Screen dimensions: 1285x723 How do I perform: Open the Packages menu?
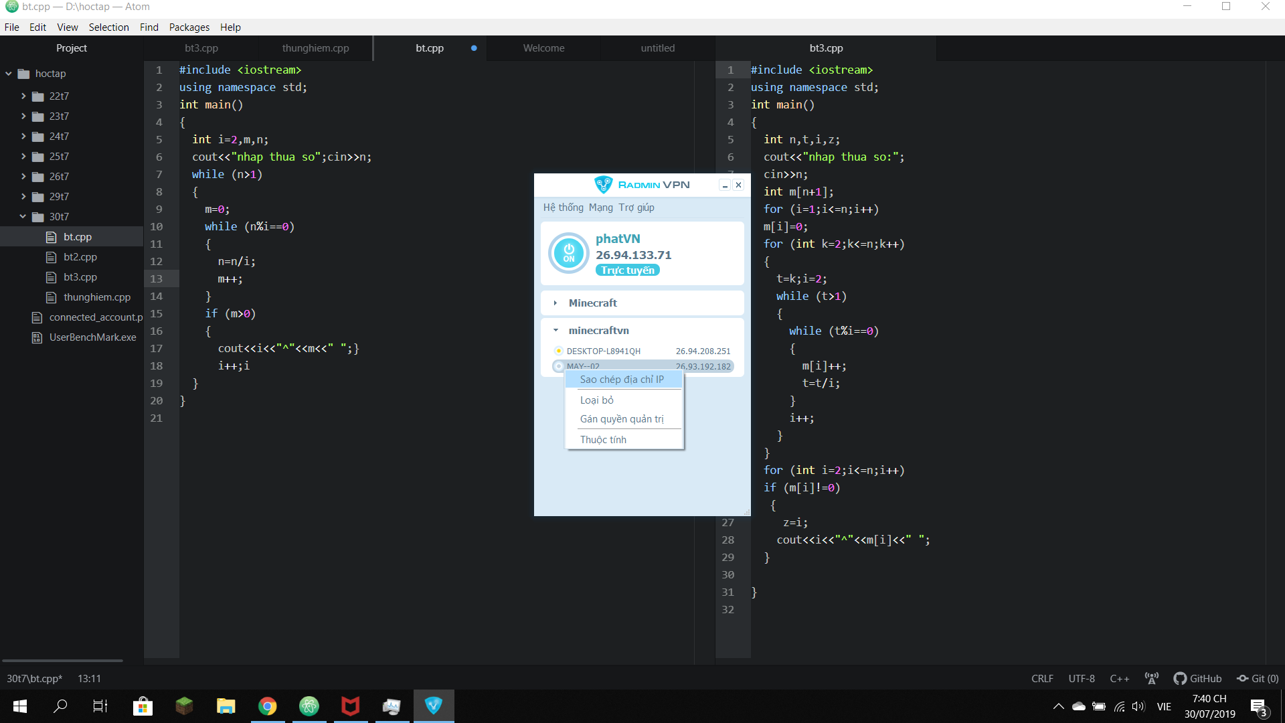[189, 27]
